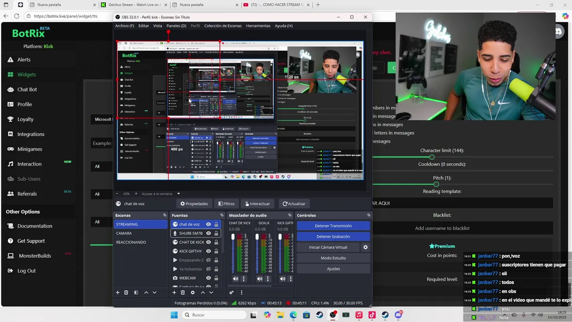572x322 pixels.
Task: Open advanced audio properties gears icon
Action: 231,292
